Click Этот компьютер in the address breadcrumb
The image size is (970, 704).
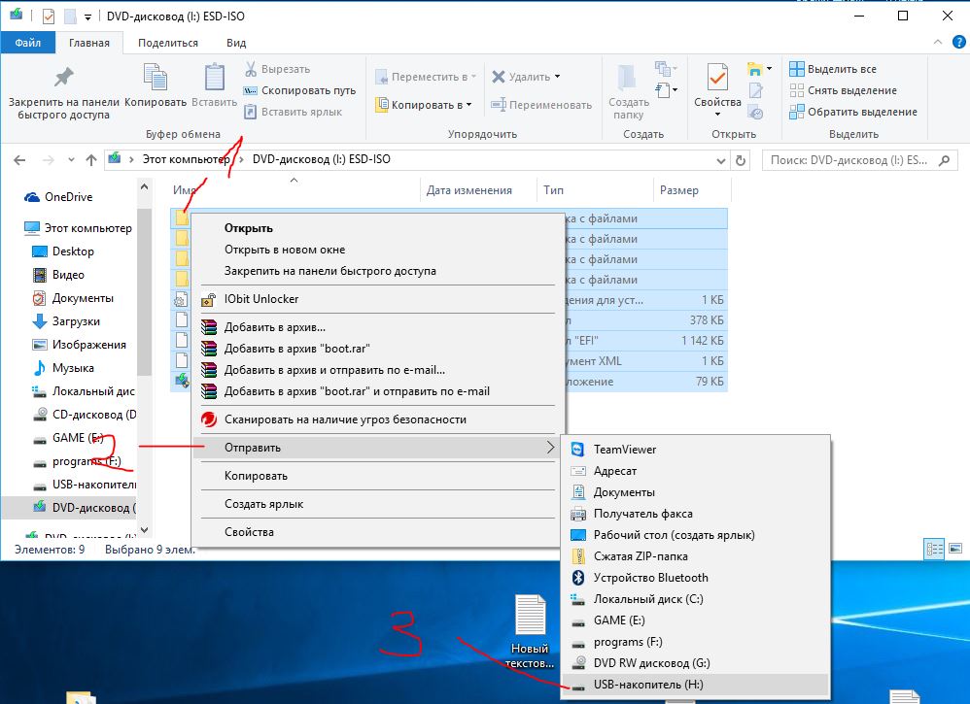[x=186, y=159]
